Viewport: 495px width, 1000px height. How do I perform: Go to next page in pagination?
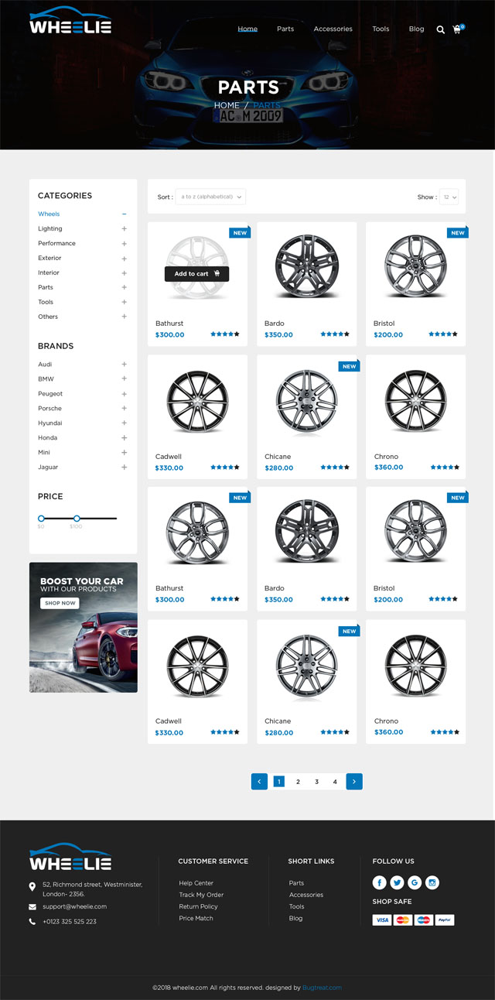point(353,782)
